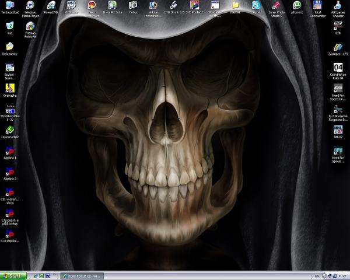Screen dimensions: 350x280
Task: Launch Colin McRae Rally 04 icon
Action: click(338, 68)
